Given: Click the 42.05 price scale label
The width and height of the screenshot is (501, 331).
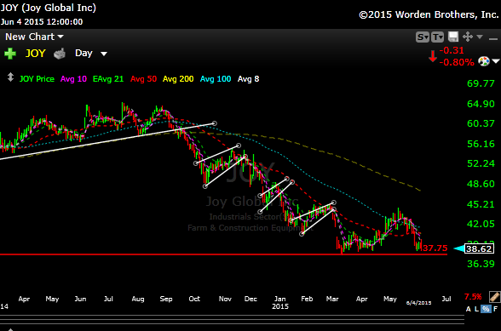Looking at the screenshot, I should [481, 224].
